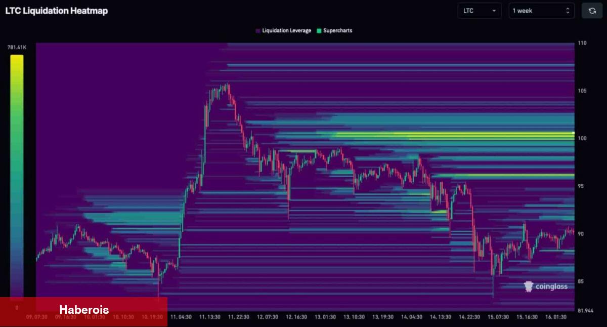Click the candlestick peak near 105
The image size is (607, 327).
coord(227,85)
